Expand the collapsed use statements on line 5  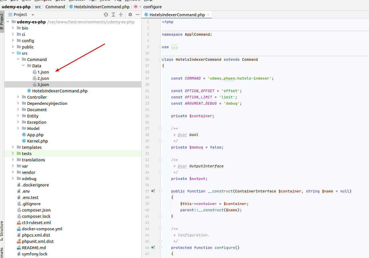pos(175,47)
